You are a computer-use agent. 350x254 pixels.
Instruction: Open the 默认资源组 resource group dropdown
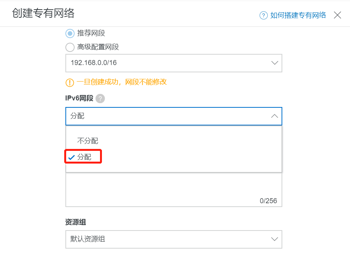274,239
